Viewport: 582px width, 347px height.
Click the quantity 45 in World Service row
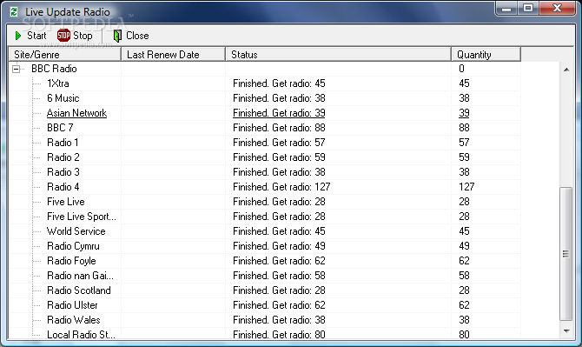(x=464, y=231)
